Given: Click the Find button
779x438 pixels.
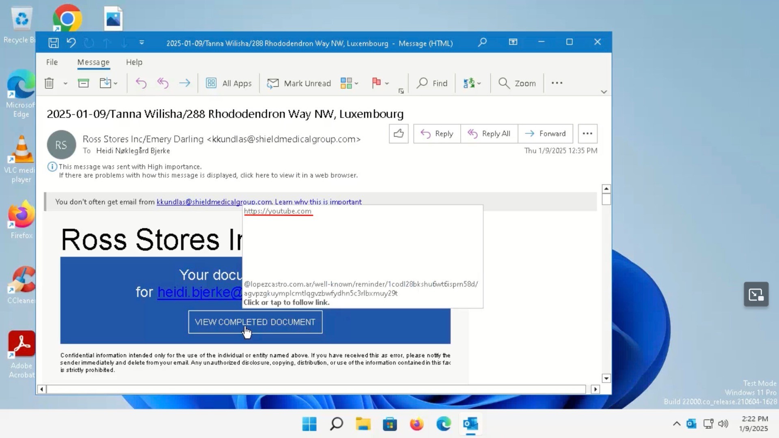Looking at the screenshot, I should [432, 83].
